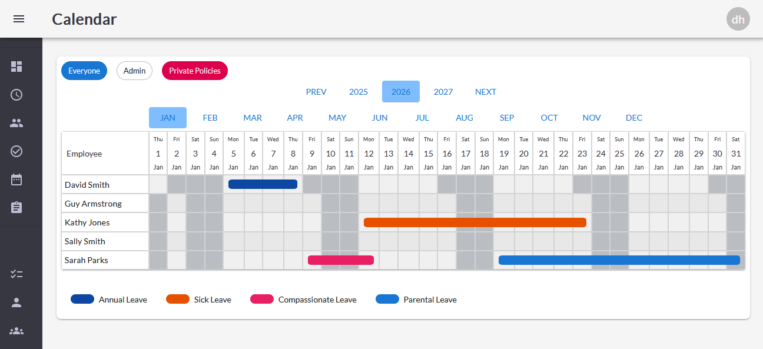Click the clock icon in sidebar
The width and height of the screenshot is (763, 349).
point(16,95)
